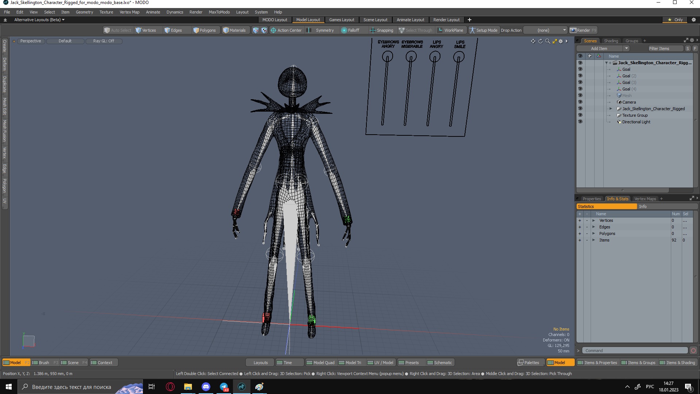Screen dimensions: 700x394
Task: Click viewport move/pan icon
Action: point(533,41)
